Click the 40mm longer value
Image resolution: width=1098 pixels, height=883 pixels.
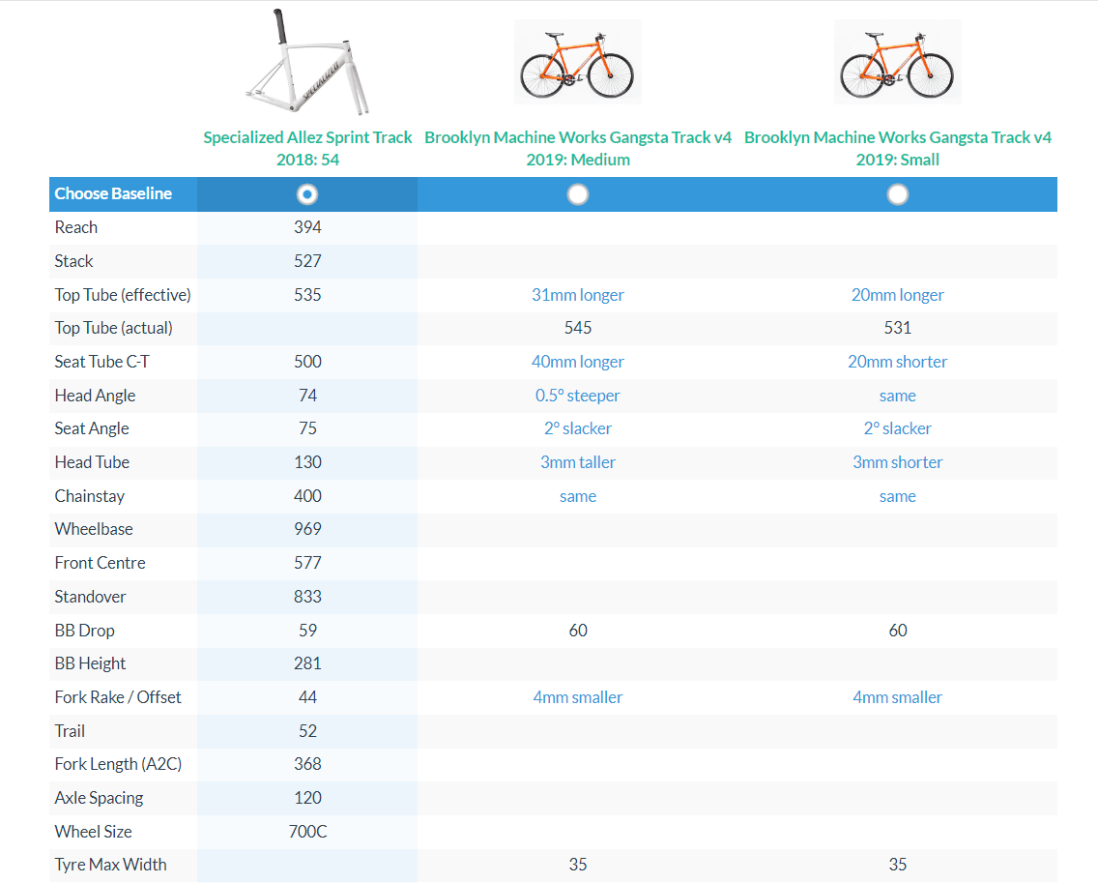[578, 362]
